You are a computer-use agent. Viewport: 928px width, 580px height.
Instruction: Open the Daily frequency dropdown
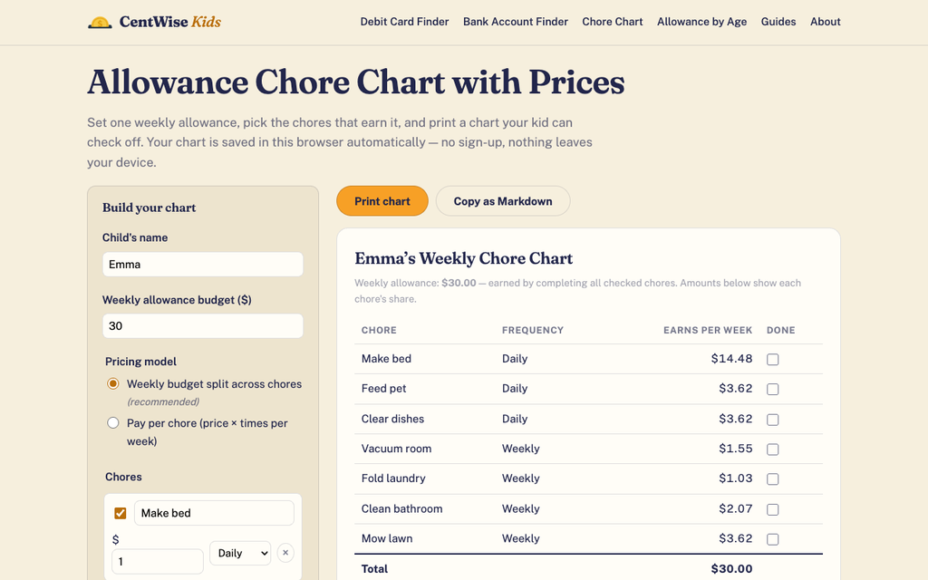click(240, 553)
